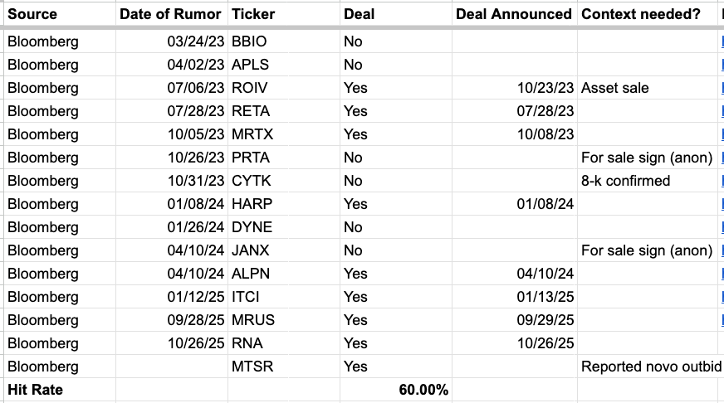Select the Asset sale context cell

(648, 88)
